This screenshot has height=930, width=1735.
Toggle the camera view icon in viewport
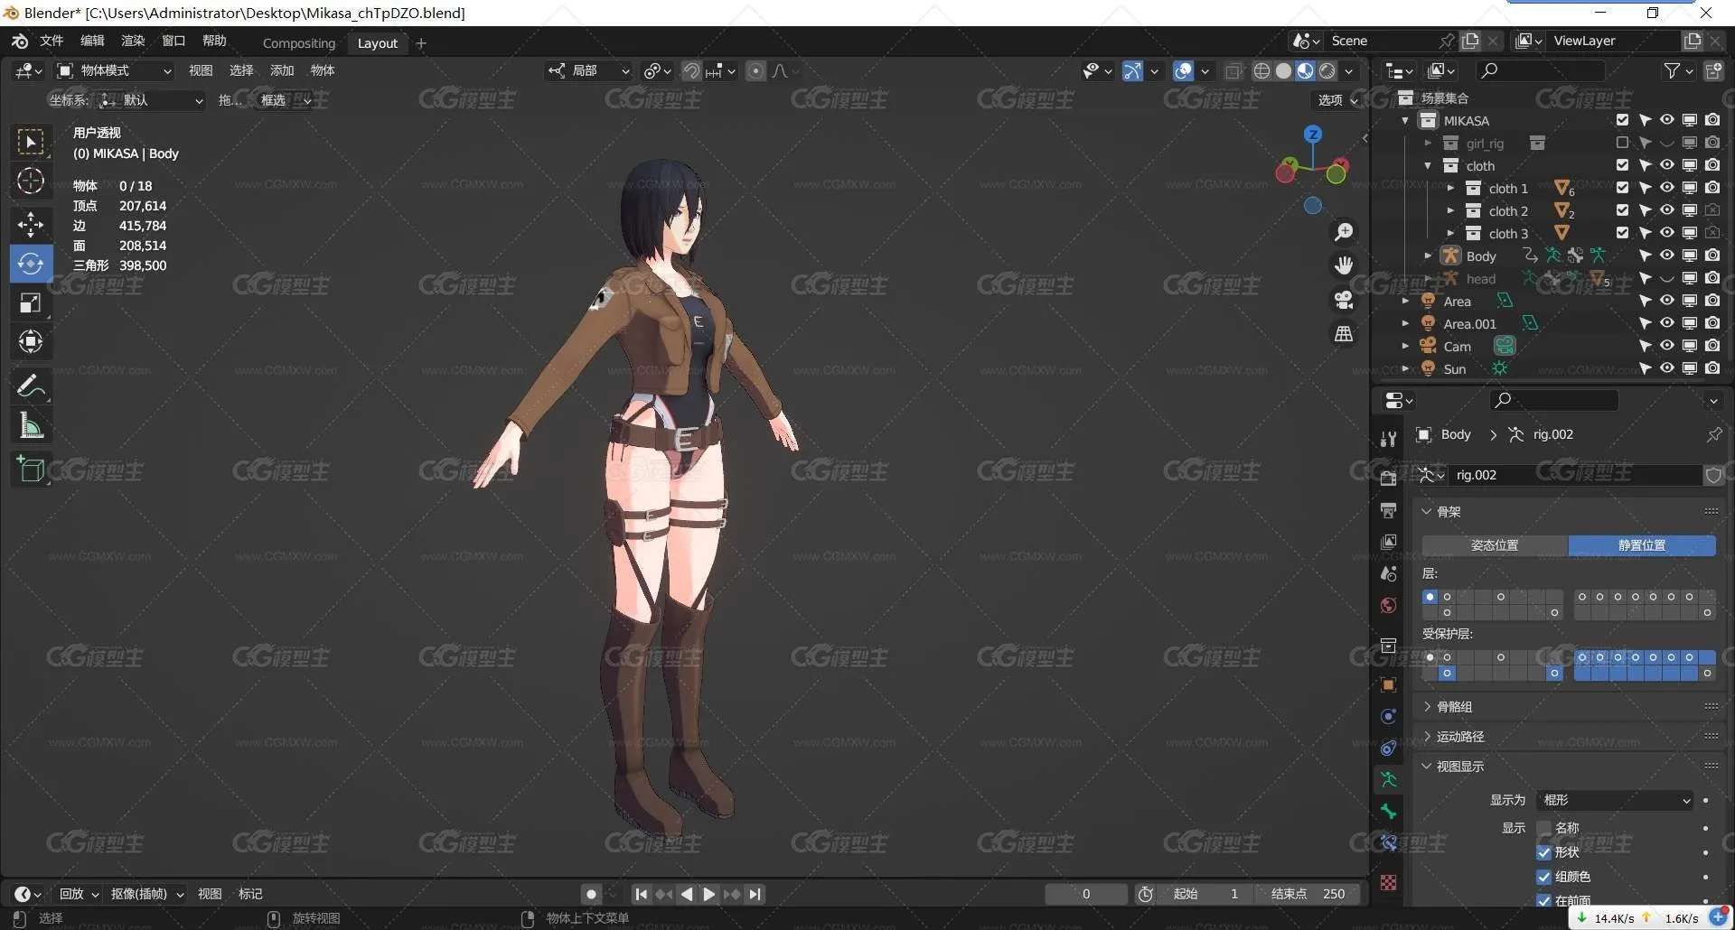(1344, 300)
